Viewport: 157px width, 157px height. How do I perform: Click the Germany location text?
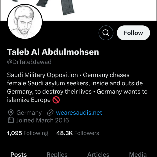(x=29, y=113)
